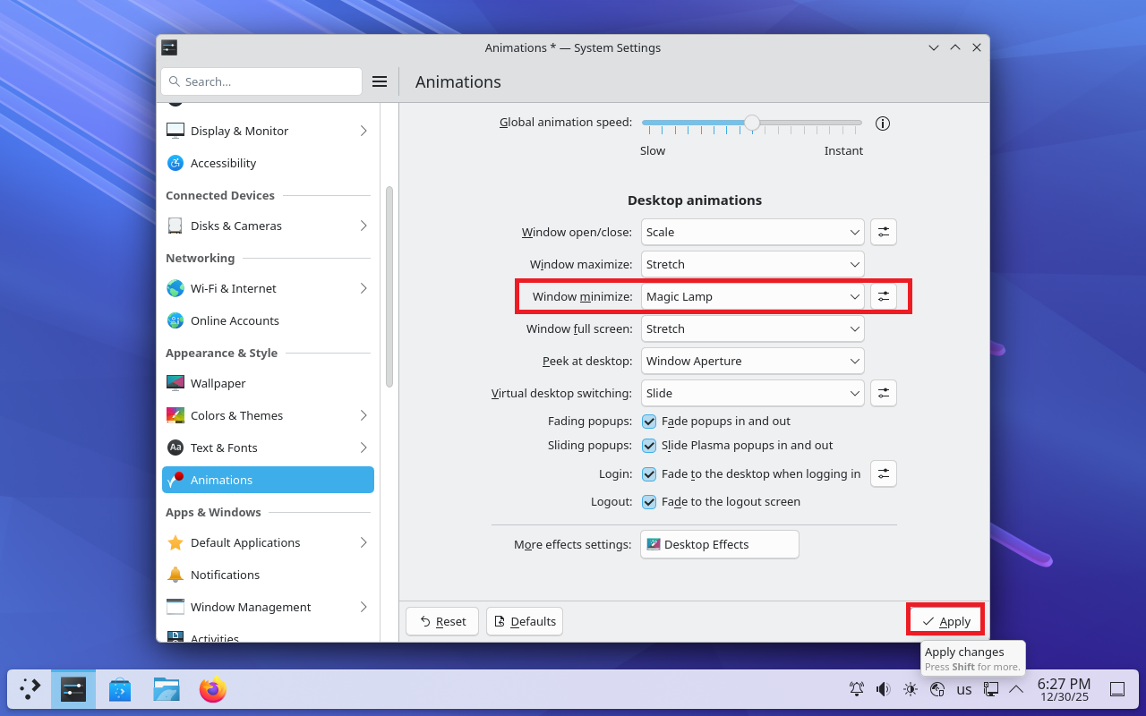The image size is (1146, 716).
Task: Disable Fade popups in and out
Action: [x=650, y=422]
